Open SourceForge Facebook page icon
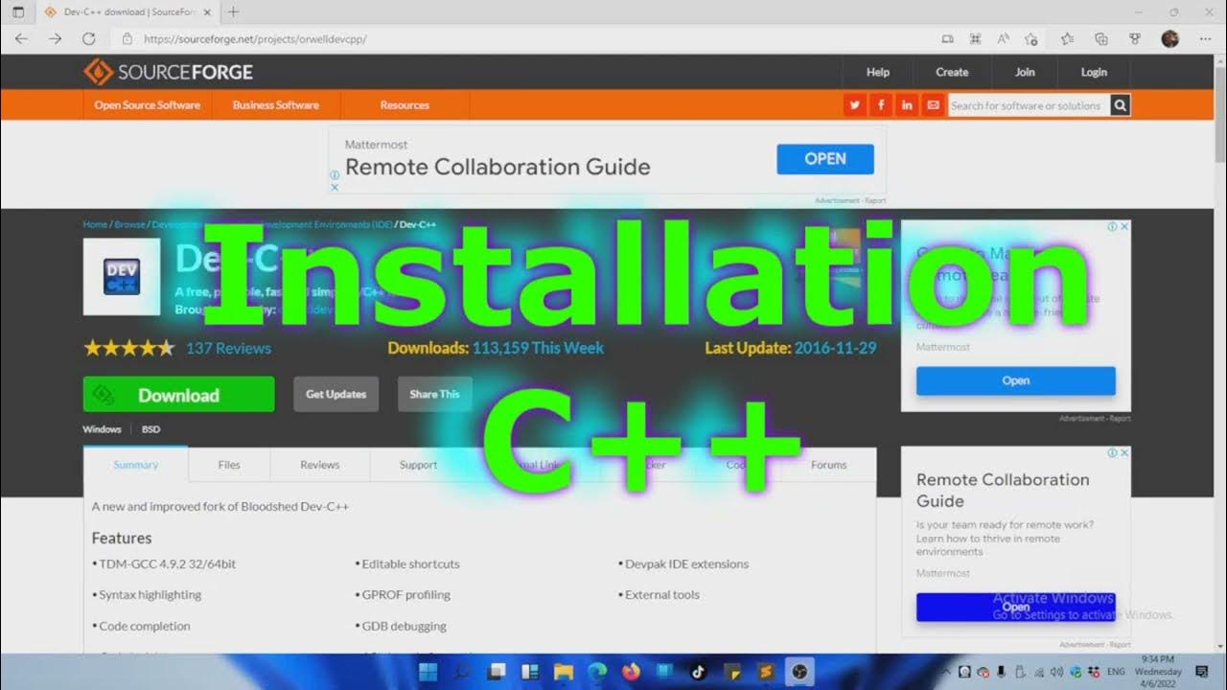1227x690 pixels. coord(880,105)
